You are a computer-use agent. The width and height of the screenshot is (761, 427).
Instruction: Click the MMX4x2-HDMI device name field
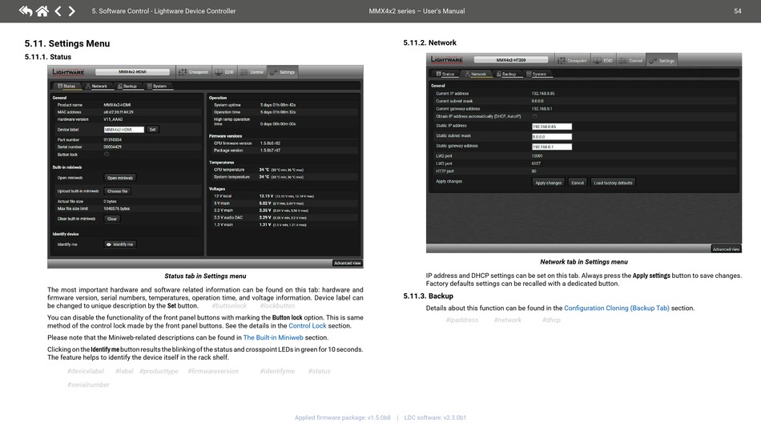point(132,72)
